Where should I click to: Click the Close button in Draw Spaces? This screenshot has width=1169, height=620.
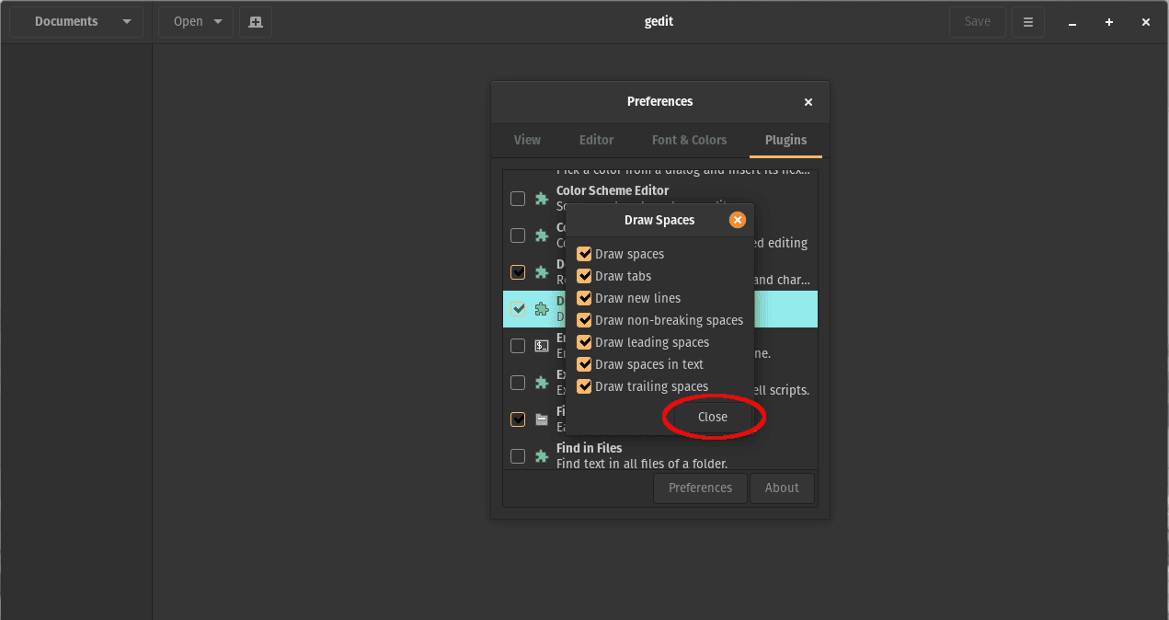click(x=713, y=417)
